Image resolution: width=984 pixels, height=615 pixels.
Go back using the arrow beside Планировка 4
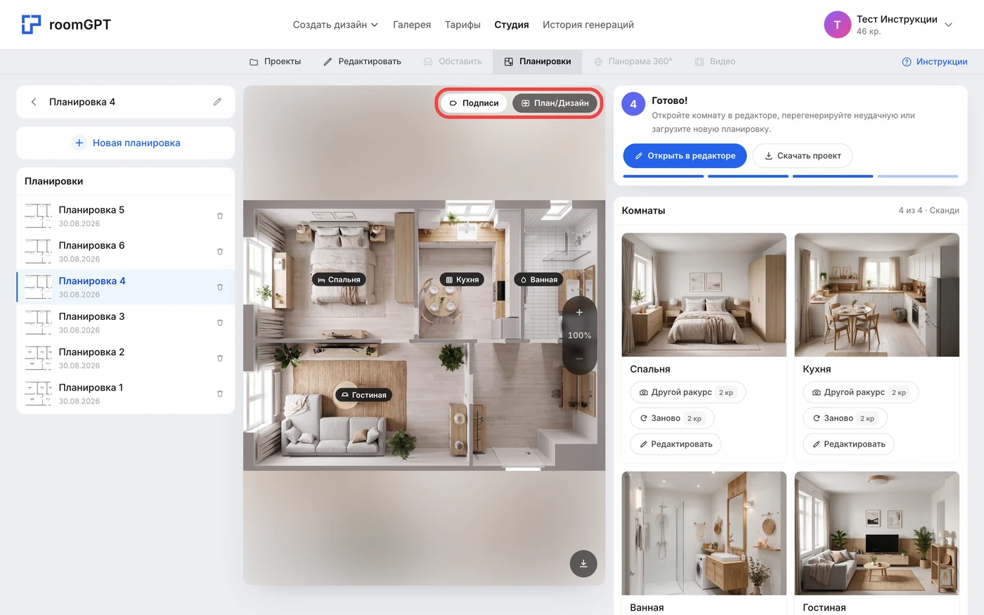pos(34,102)
